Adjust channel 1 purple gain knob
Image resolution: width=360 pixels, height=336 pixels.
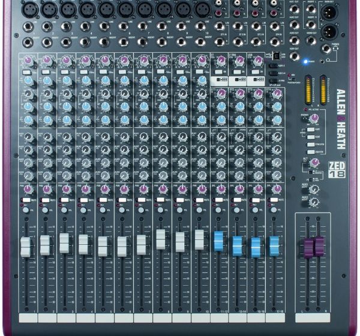tap(28, 61)
